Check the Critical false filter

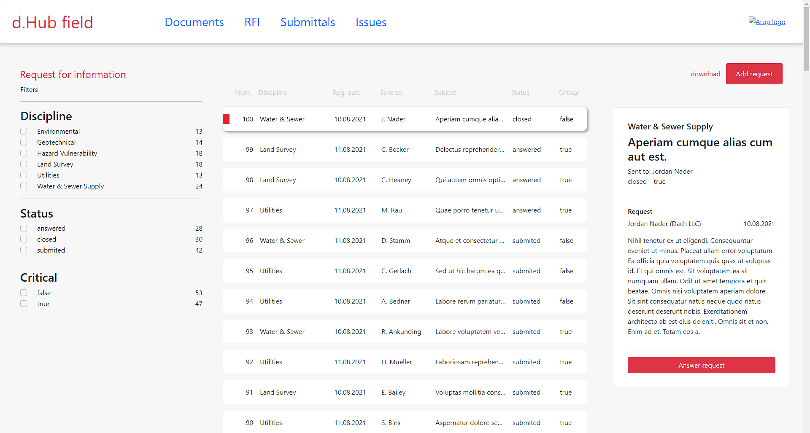click(24, 293)
